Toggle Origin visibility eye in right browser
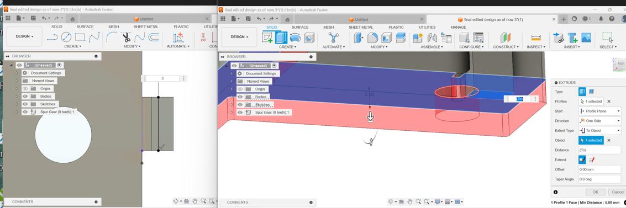The width and height of the screenshot is (626, 208). (240, 89)
